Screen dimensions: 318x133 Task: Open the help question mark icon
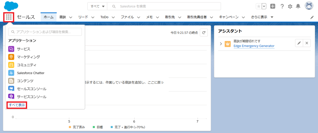pos(282,6)
